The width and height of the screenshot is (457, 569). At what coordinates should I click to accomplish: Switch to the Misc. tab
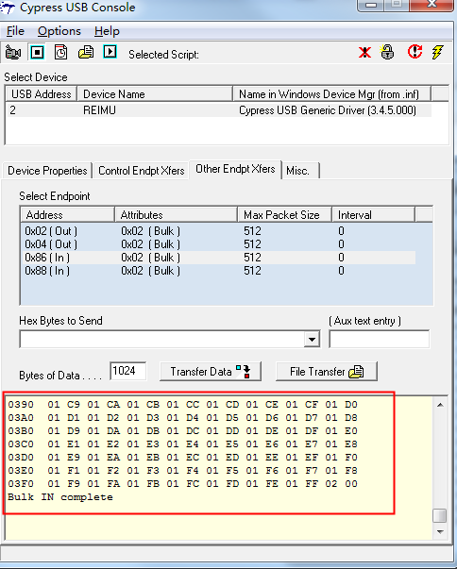pyautogui.click(x=300, y=171)
